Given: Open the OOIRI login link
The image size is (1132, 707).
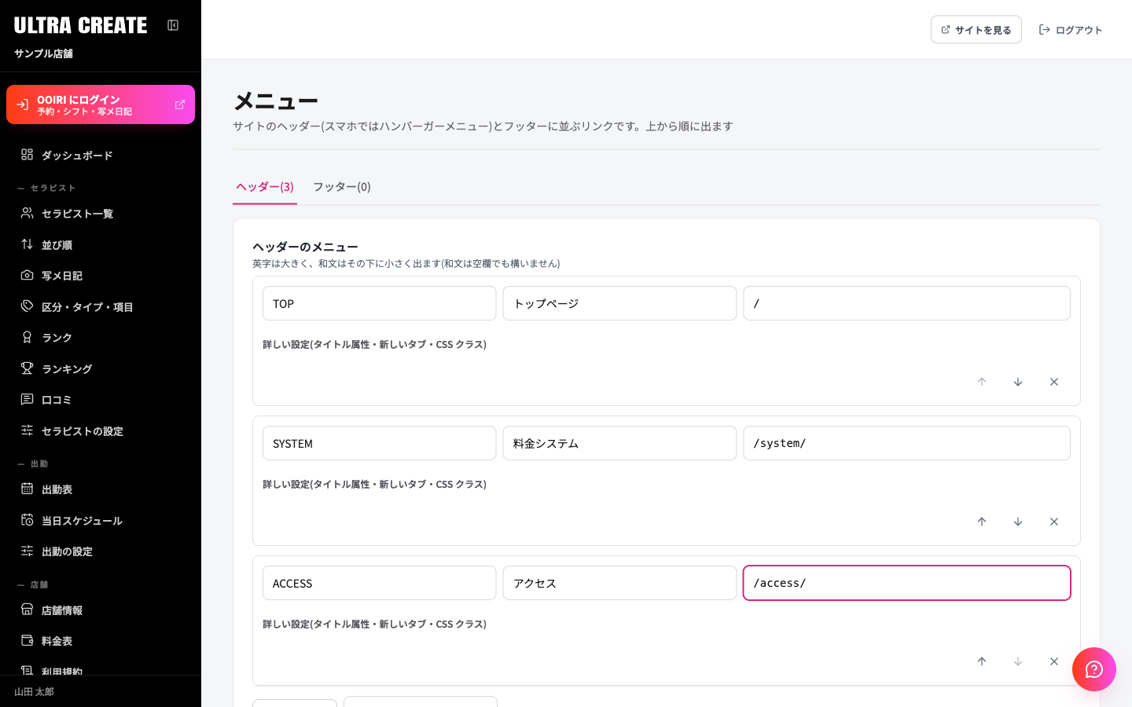Looking at the screenshot, I should tap(101, 104).
